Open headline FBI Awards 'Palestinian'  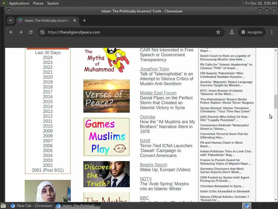pyautogui.click(x=222, y=75)
